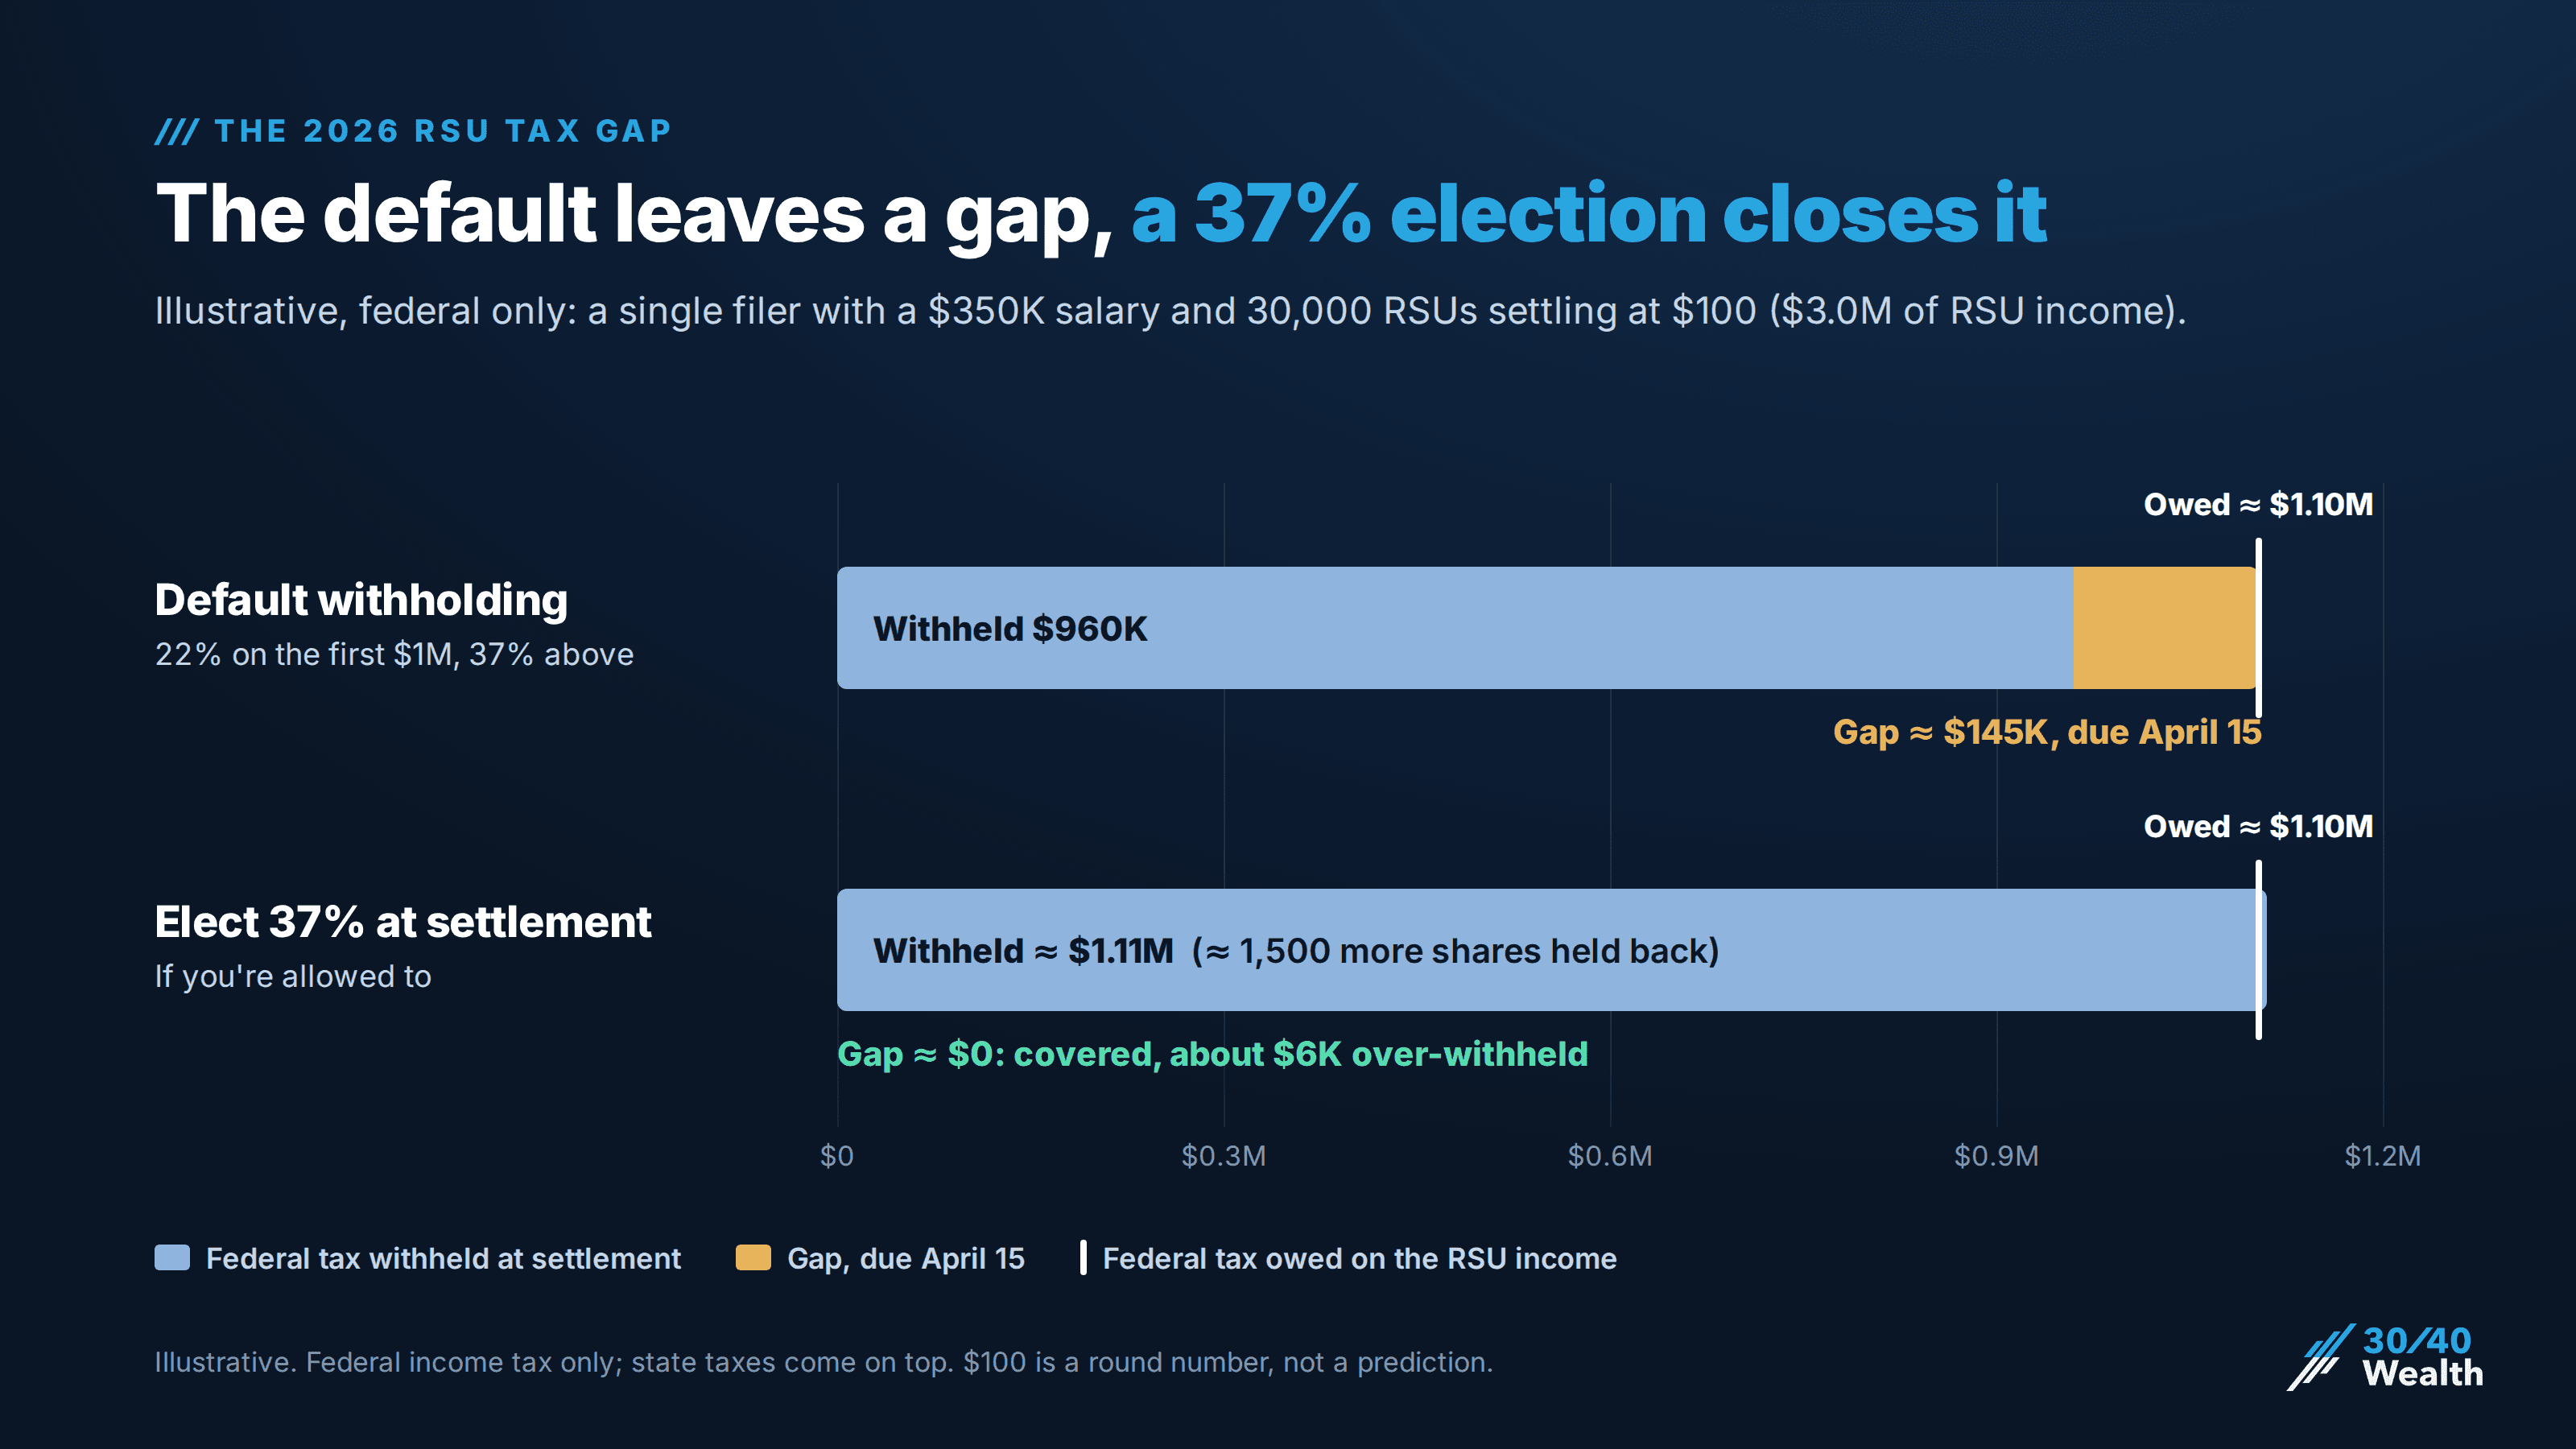Click the orange gap legend swatch
2576x1449 pixels.
coord(753,1257)
